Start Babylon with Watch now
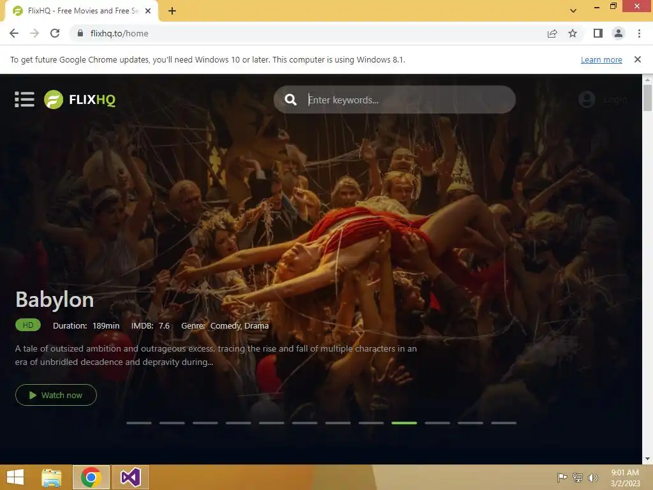Viewport: 653px width, 490px height. pos(56,395)
